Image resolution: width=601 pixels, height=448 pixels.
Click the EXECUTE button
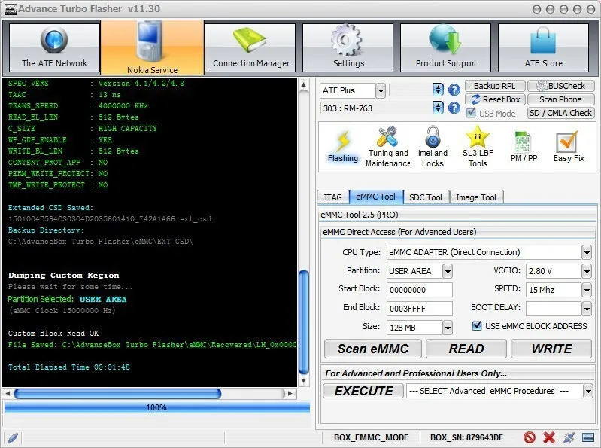click(363, 391)
